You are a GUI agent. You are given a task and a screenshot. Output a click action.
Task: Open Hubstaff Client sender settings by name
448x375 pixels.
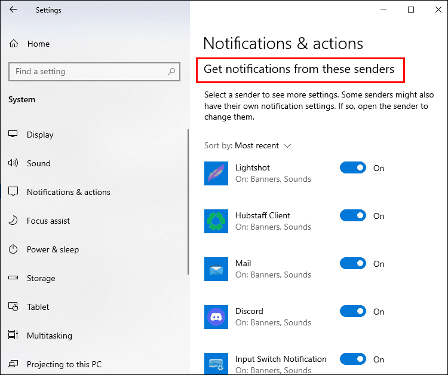[x=263, y=215]
